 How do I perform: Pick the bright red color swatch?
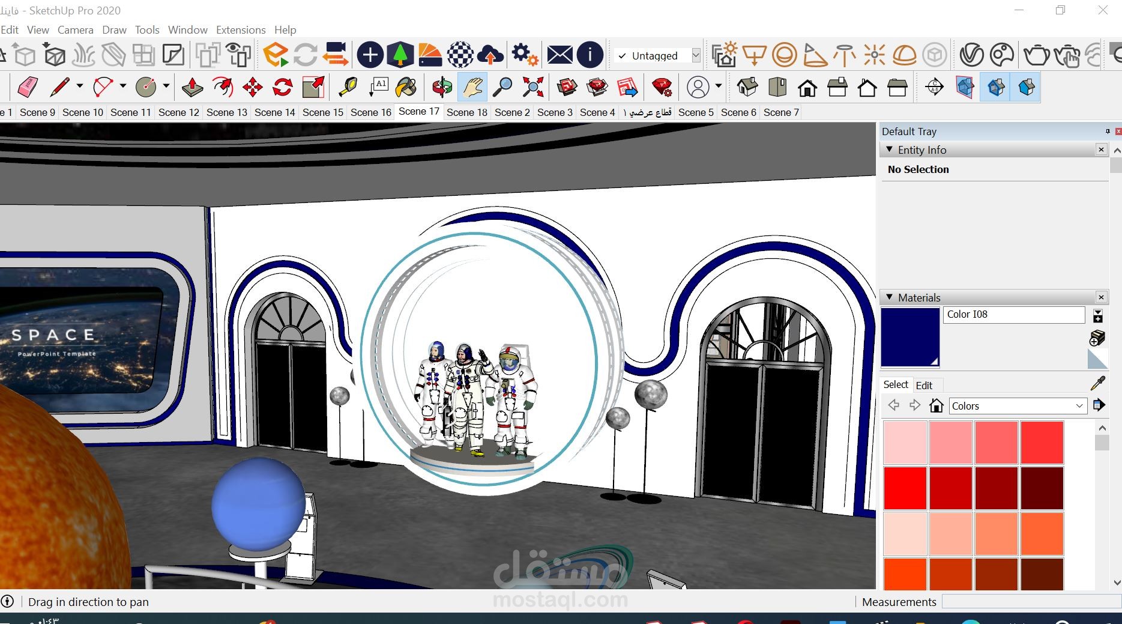coord(905,488)
